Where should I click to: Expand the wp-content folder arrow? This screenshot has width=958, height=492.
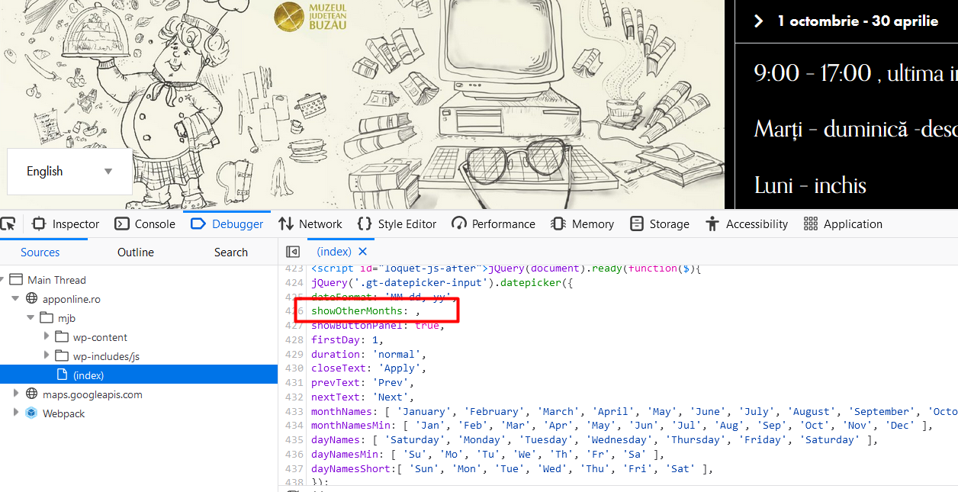click(x=46, y=337)
